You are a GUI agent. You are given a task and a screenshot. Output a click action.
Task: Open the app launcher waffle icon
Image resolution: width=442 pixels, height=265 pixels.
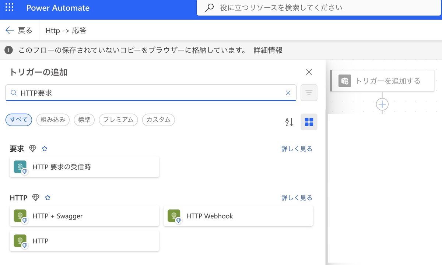pos(10,7)
